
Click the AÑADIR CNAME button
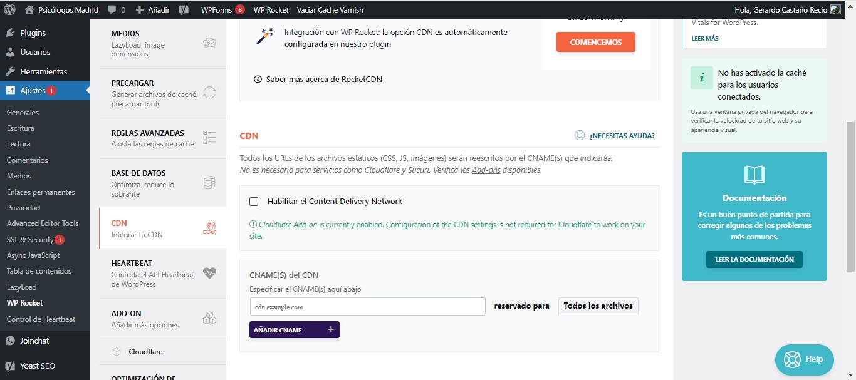(295, 330)
